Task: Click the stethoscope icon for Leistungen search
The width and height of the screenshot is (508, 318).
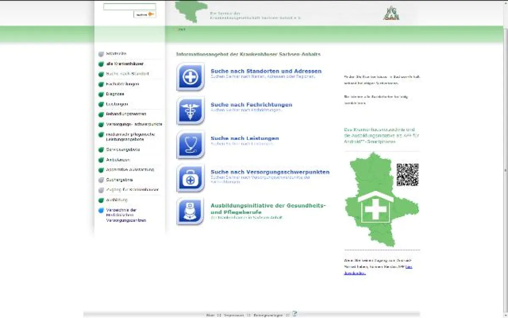Action: 189,145
